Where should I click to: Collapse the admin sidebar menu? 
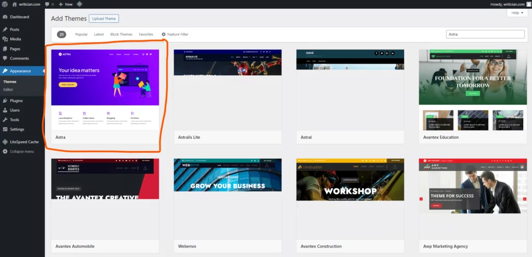[x=22, y=151]
